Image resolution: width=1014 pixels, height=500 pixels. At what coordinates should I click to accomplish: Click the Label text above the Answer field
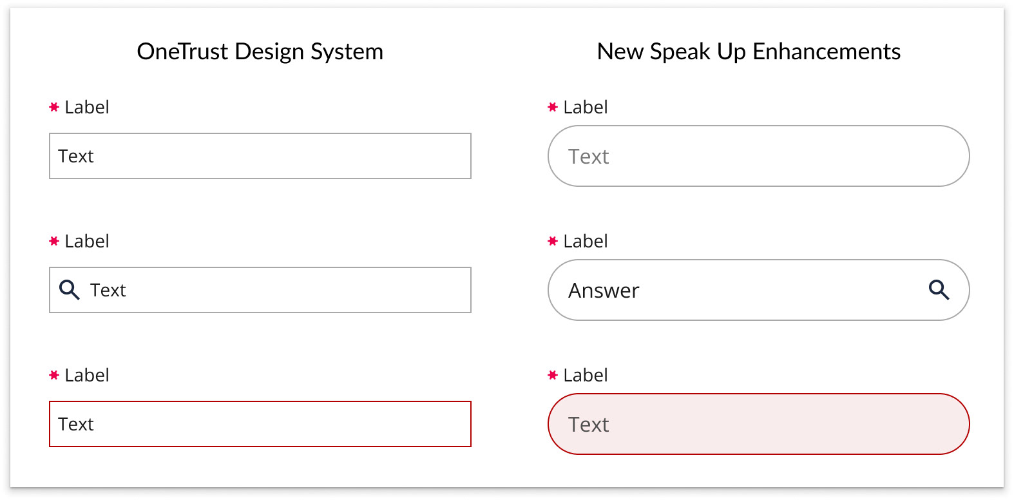(x=585, y=242)
